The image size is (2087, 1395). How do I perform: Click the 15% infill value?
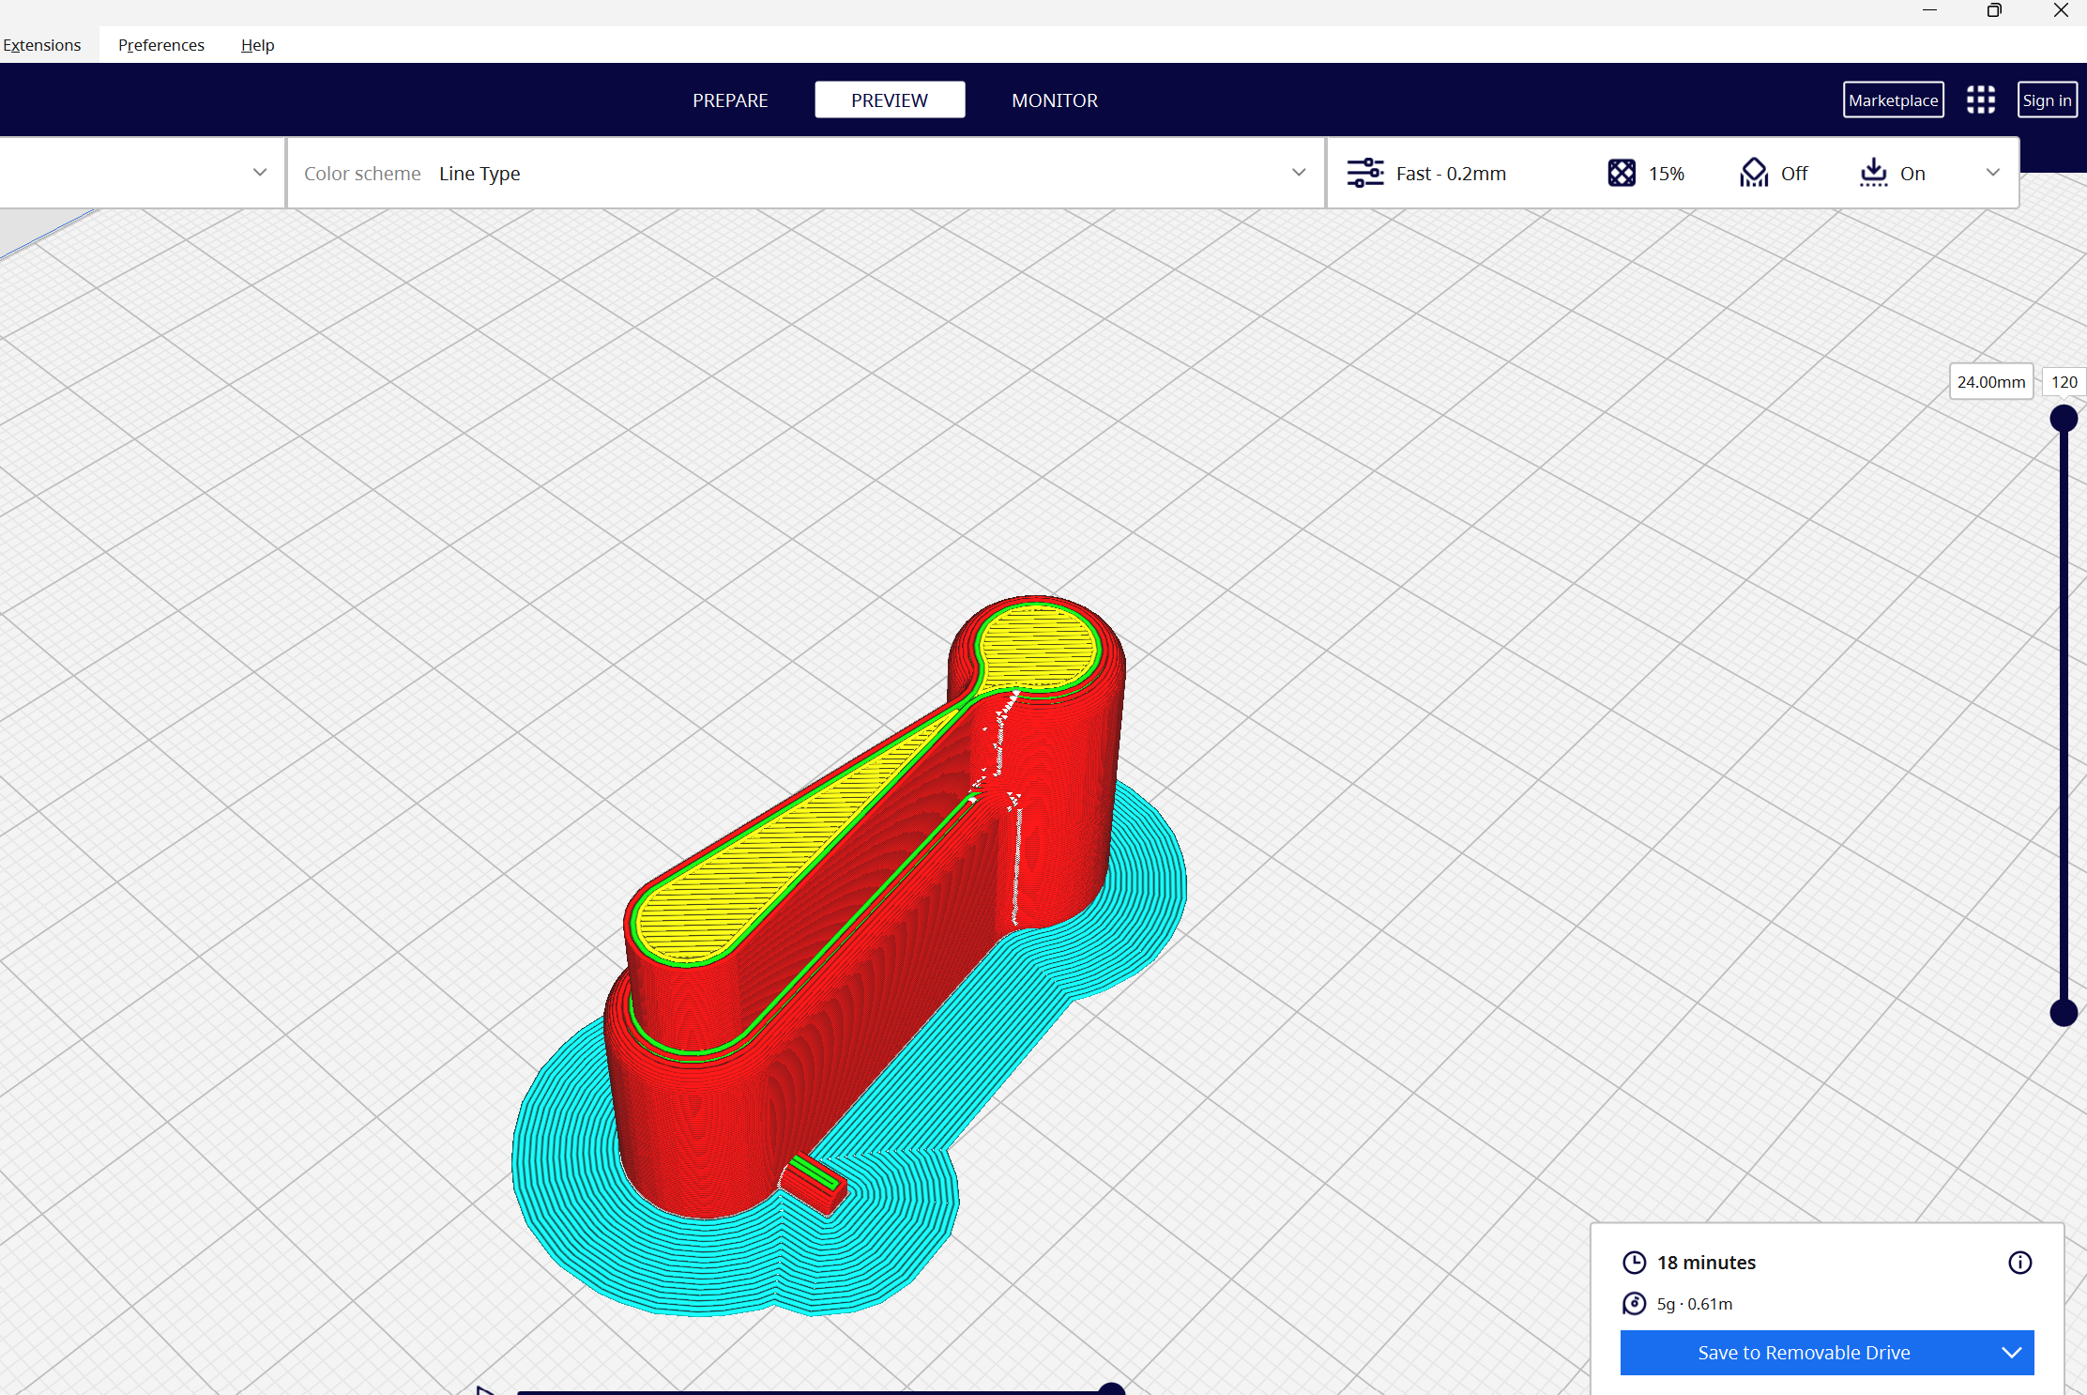1667,174
